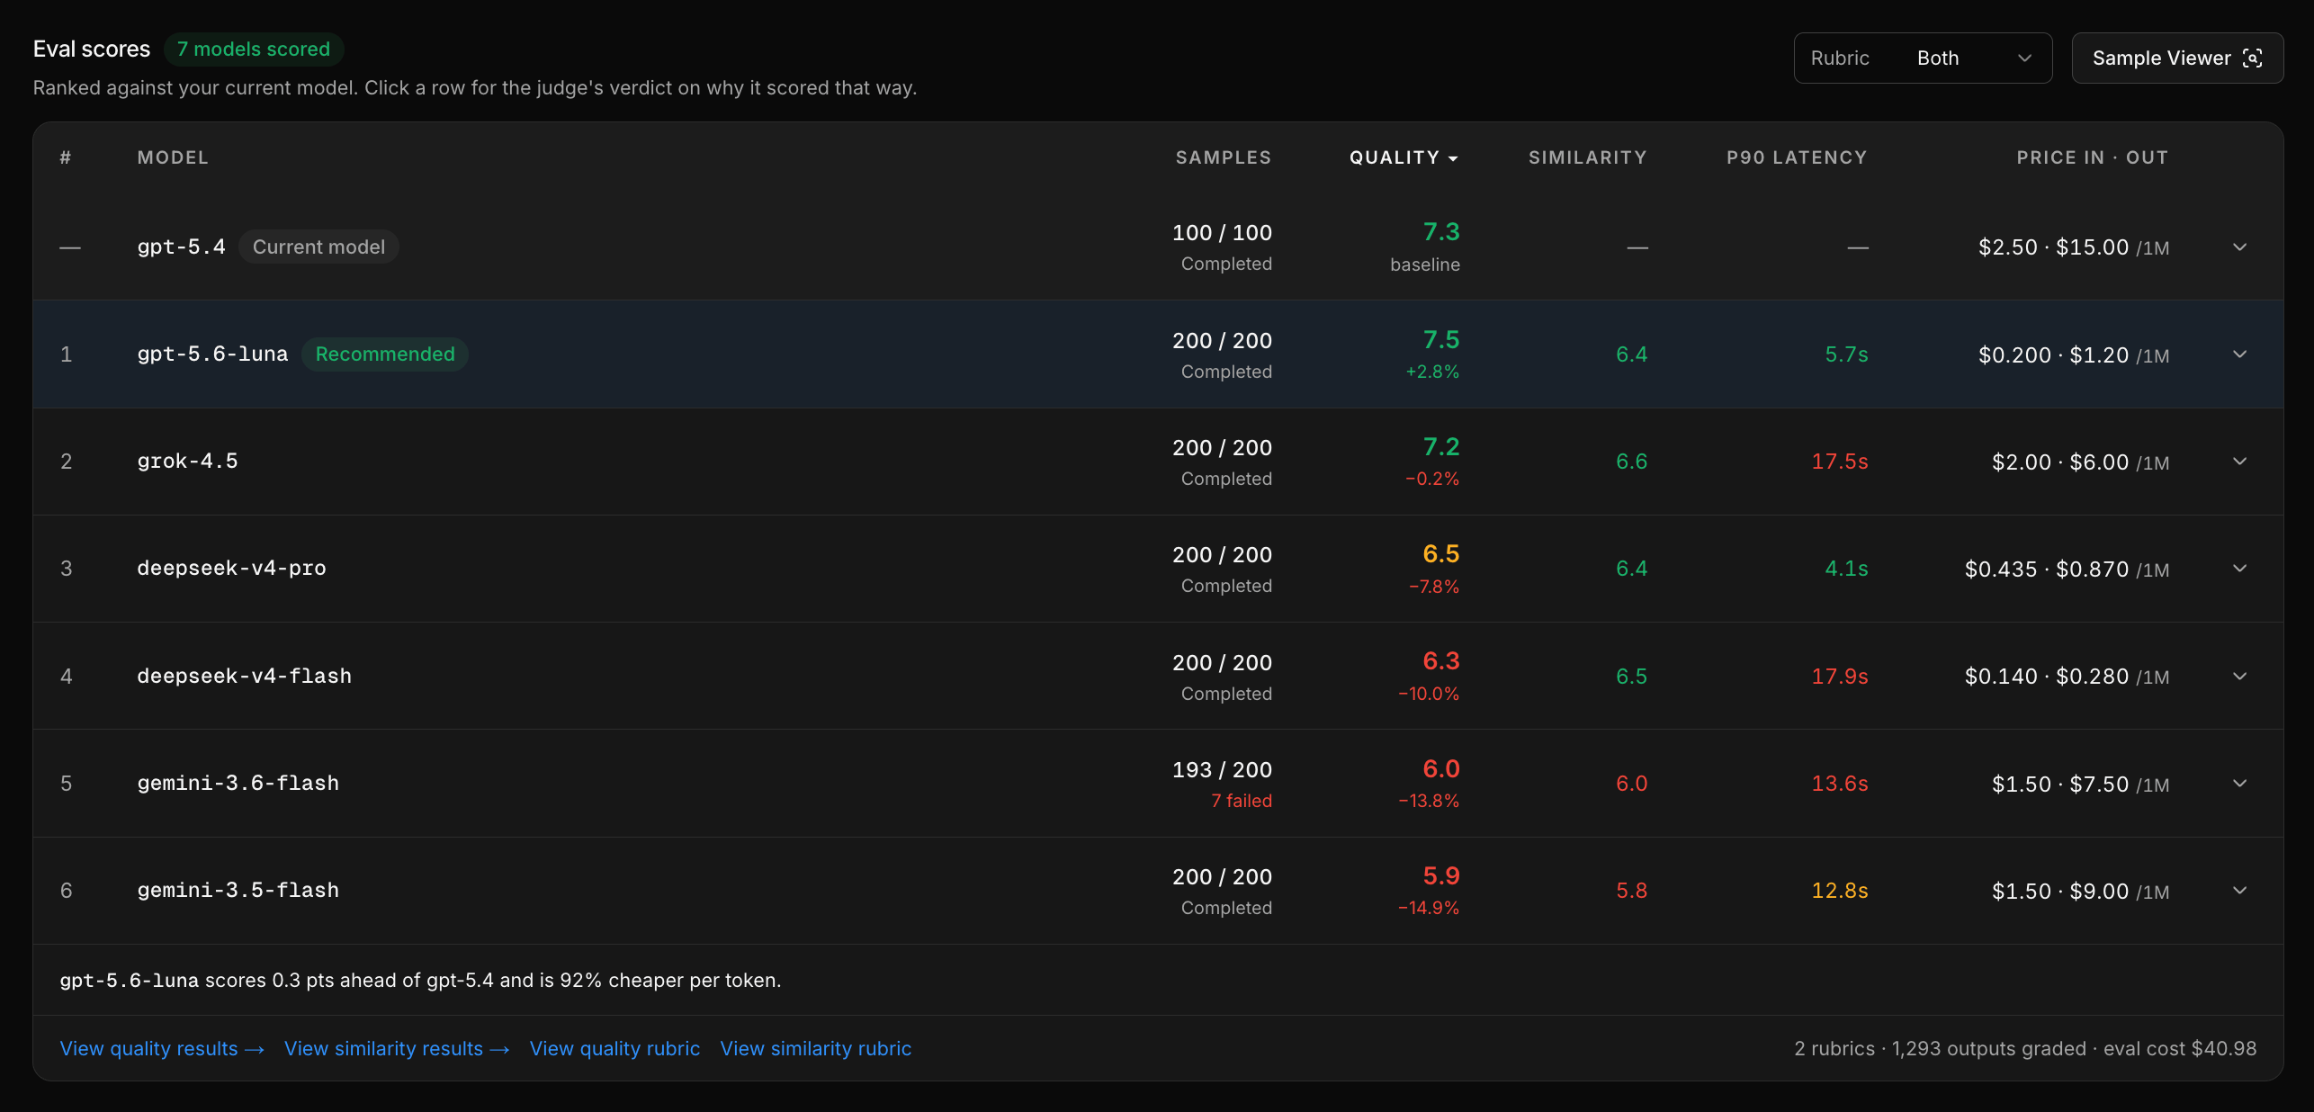The image size is (2314, 1112).
Task: Expand the gpt-5.4 row chevron
Action: click(x=2240, y=247)
